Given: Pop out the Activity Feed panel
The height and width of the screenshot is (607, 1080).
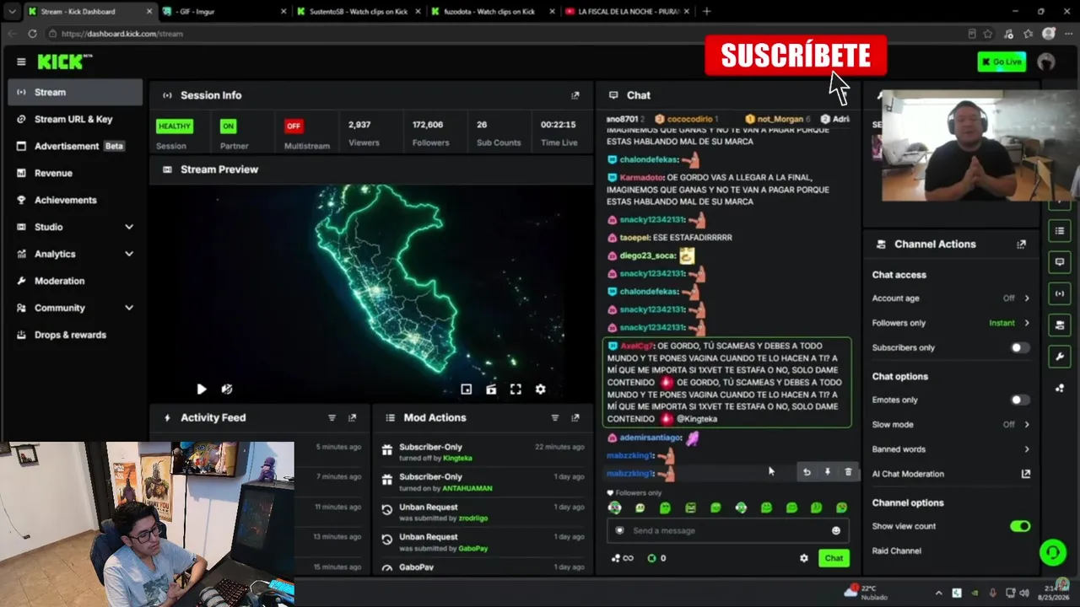Looking at the screenshot, I should [x=352, y=417].
